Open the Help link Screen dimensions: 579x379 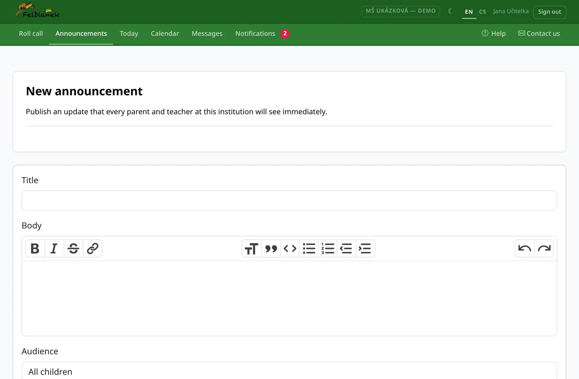click(494, 34)
